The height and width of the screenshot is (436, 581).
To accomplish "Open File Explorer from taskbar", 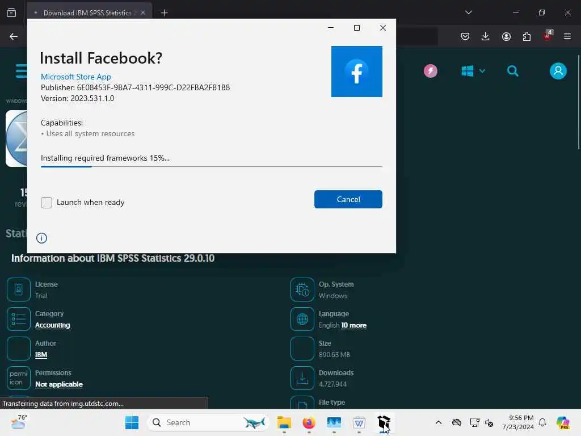I will pos(284,422).
